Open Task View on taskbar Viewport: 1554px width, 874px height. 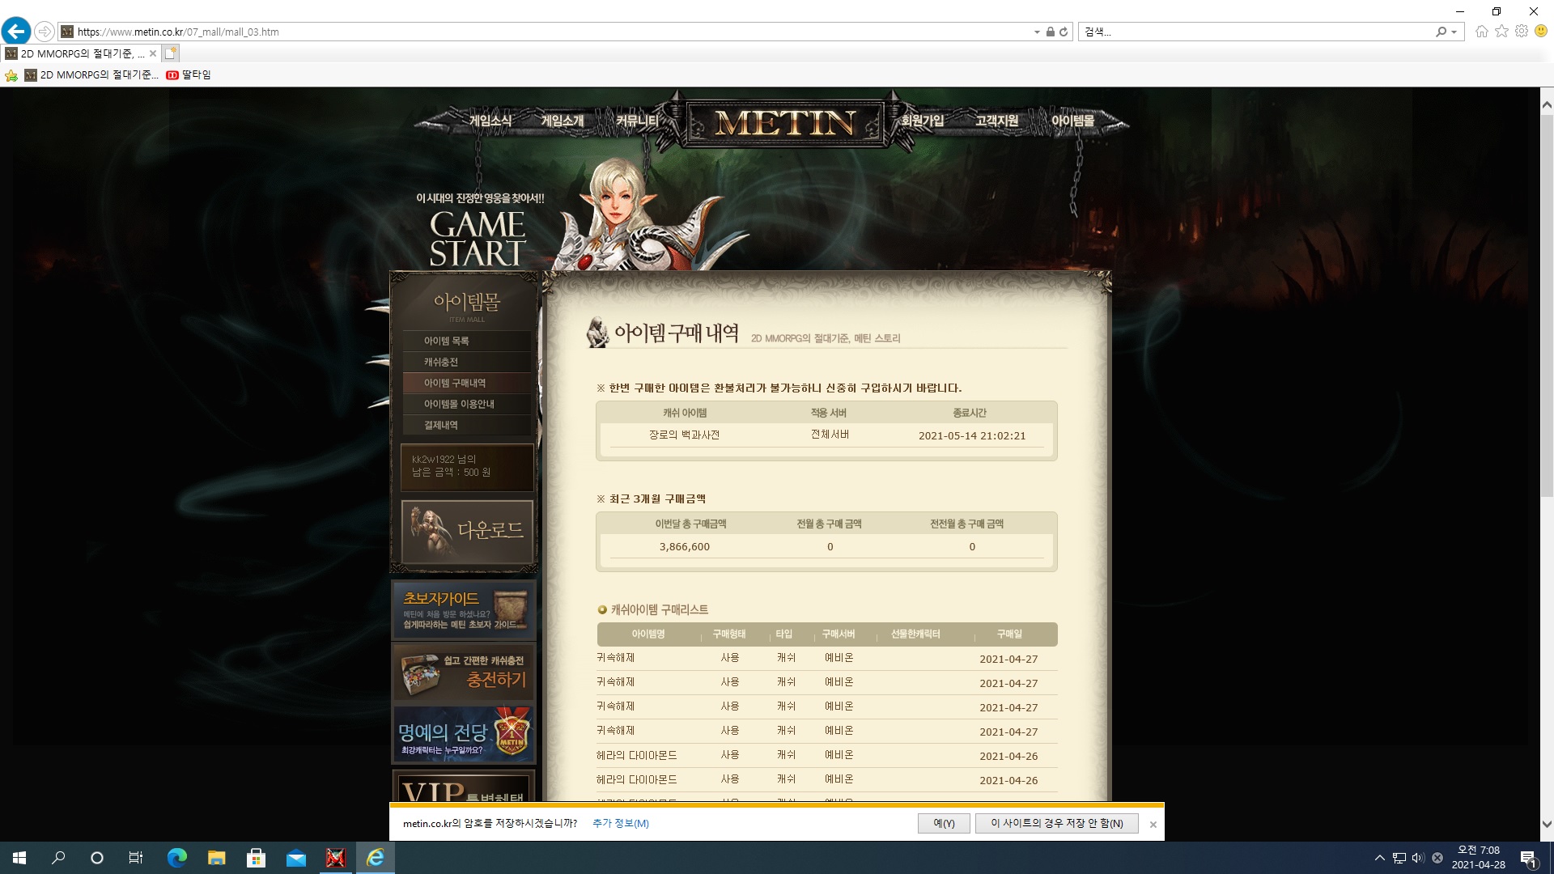click(136, 858)
